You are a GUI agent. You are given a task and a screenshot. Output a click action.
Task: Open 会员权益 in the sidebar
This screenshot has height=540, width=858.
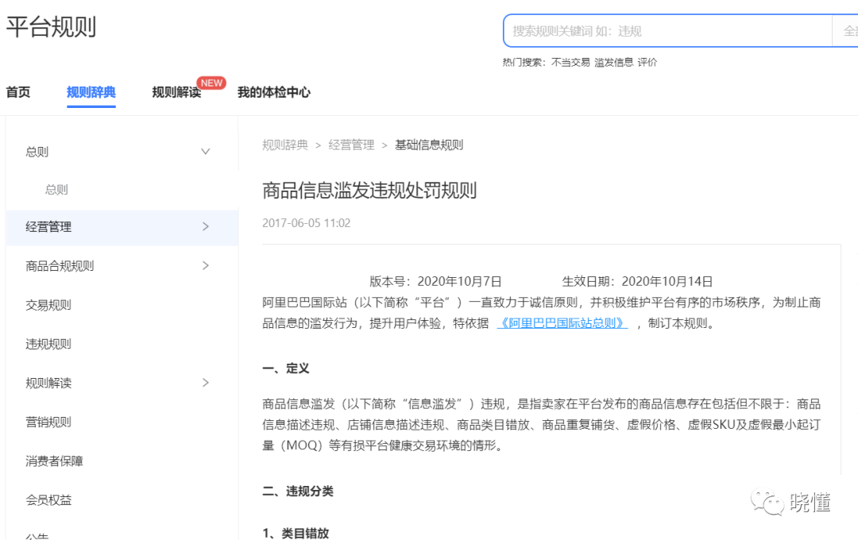pyautogui.click(x=48, y=500)
